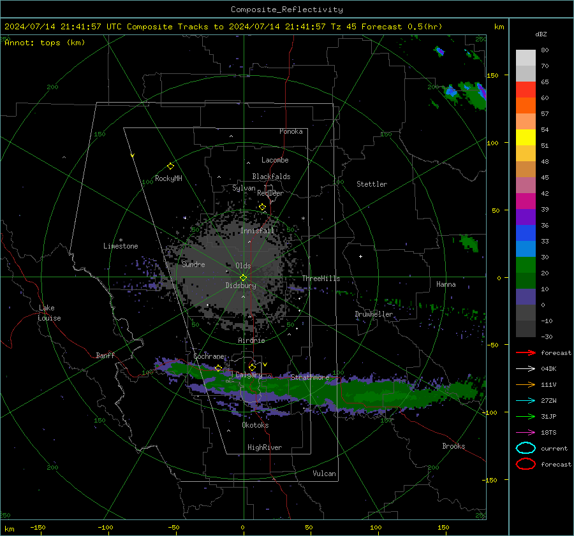Click the Airdrie city label

pyautogui.click(x=251, y=340)
